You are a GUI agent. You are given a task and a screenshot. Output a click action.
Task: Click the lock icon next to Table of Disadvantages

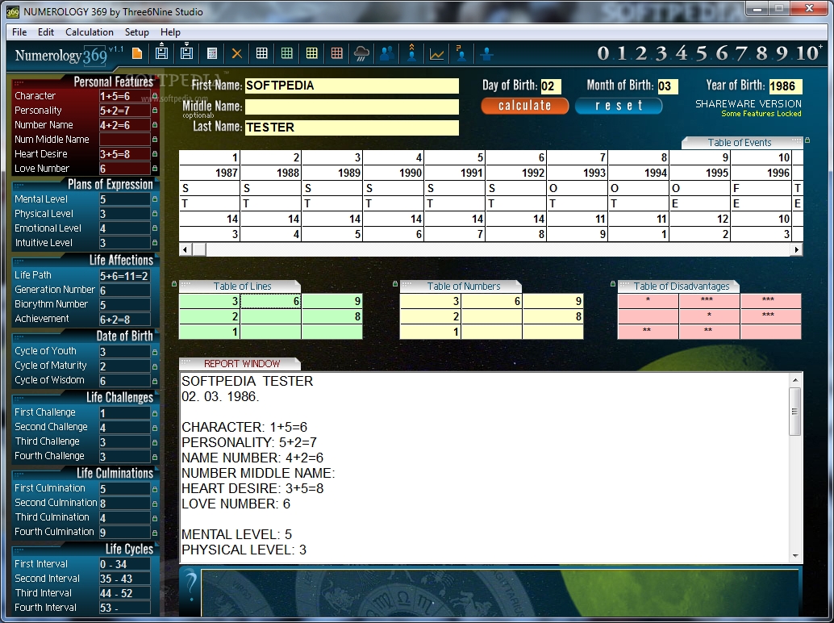(613, 284)
